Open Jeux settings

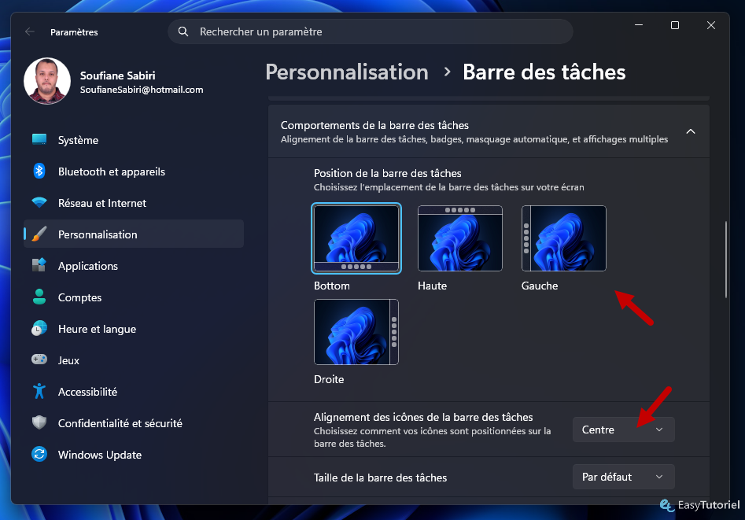[x=134, y=360]
